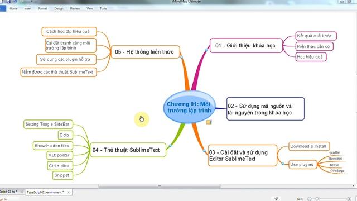
Task: Click the horizontal scrollbar thumb
Action: coord(160,186)
